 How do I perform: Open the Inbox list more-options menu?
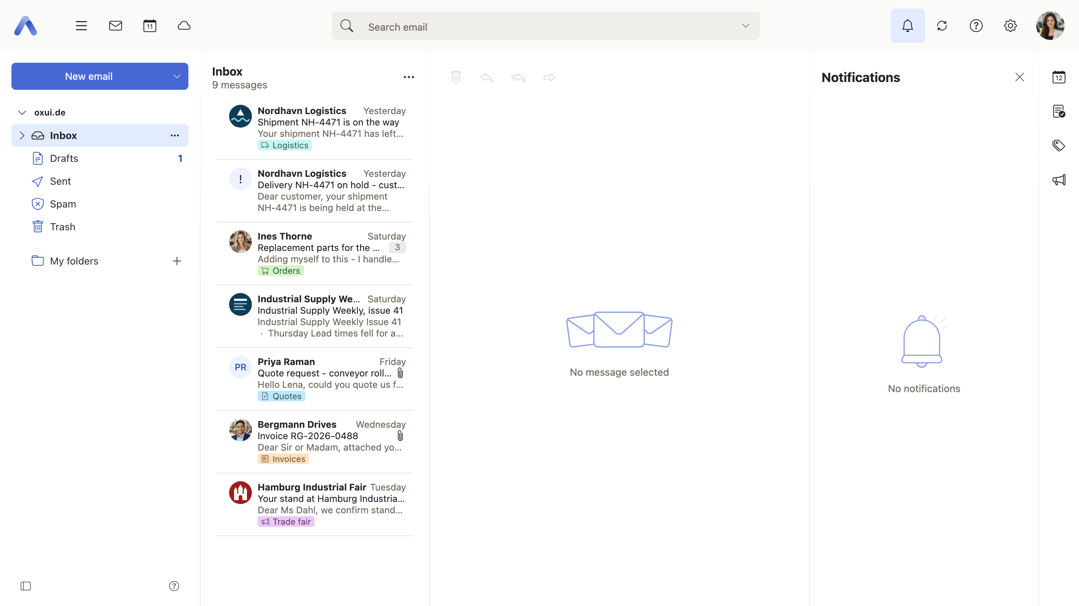409,77
